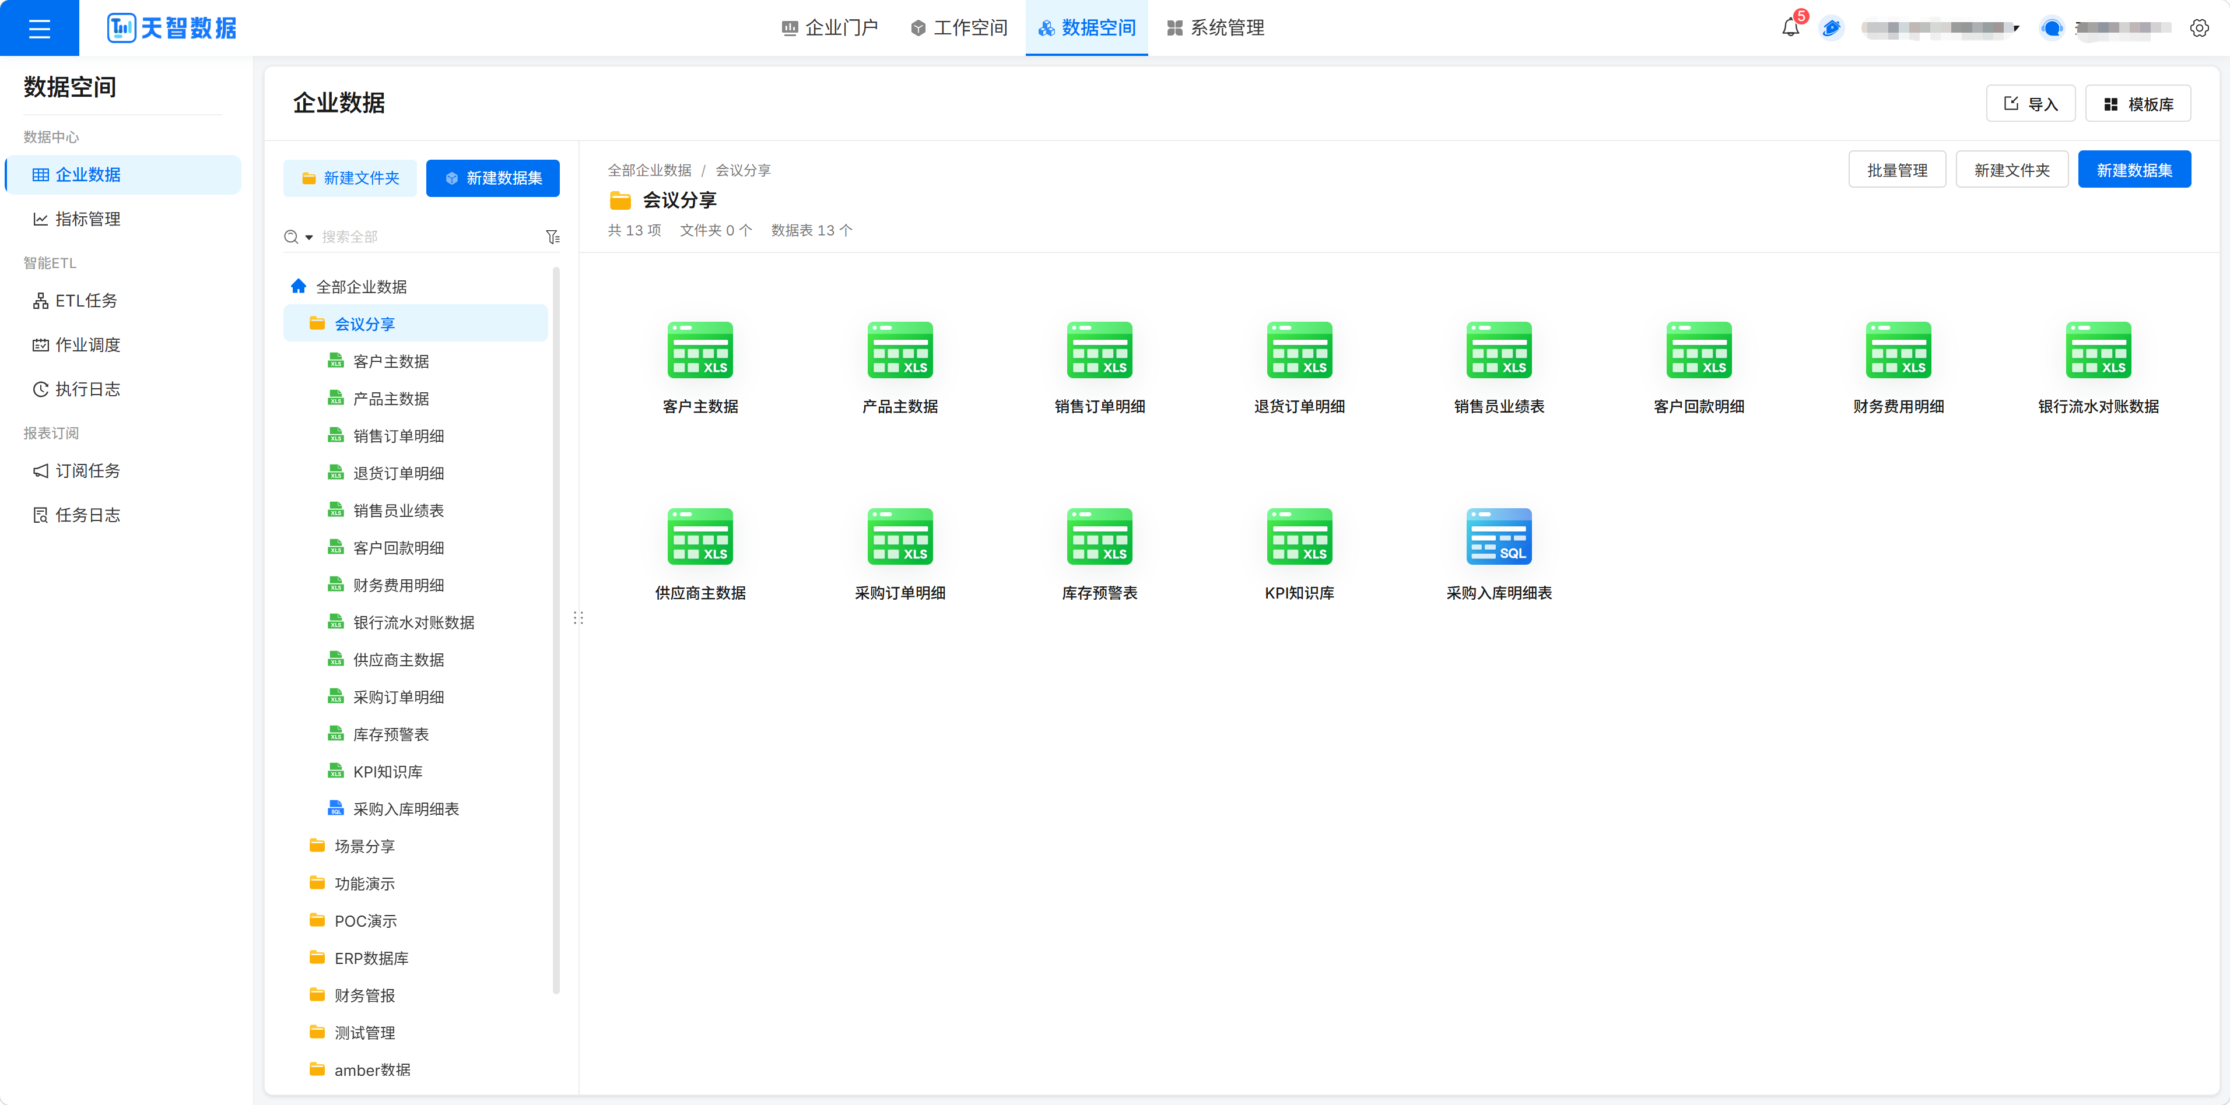The width and height of the screenshot is (2230, 1105).
Task: Click the 批量管理 button
Action: [x=1896, y=170]
